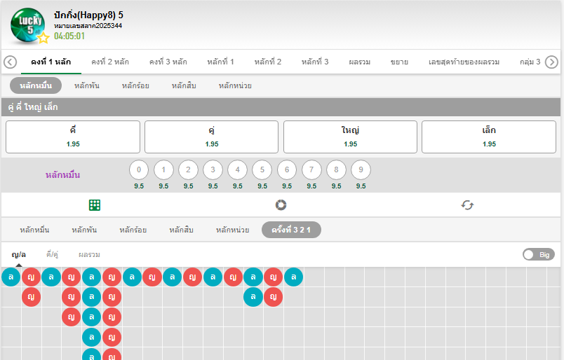Screen dimensions: 564x360
Task: Select upper หลักร้อย sub-tab
Action: pyautogui.click(x=135, y=85)
